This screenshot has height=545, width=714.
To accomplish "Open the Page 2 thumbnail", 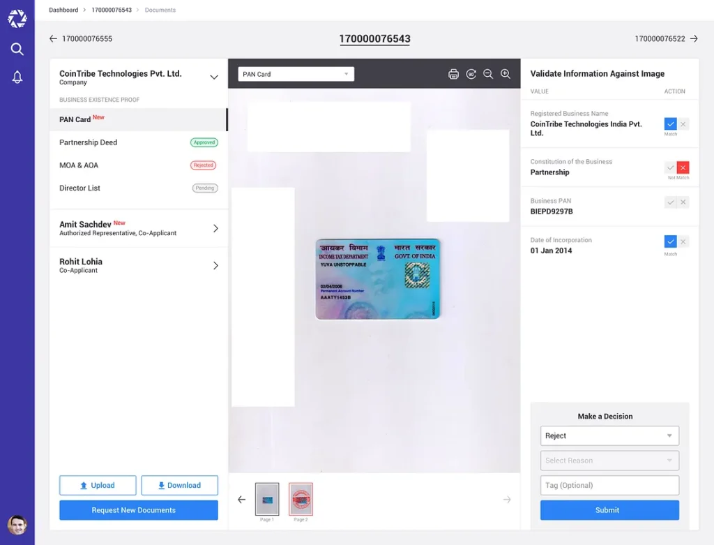I will coord(301,499).
